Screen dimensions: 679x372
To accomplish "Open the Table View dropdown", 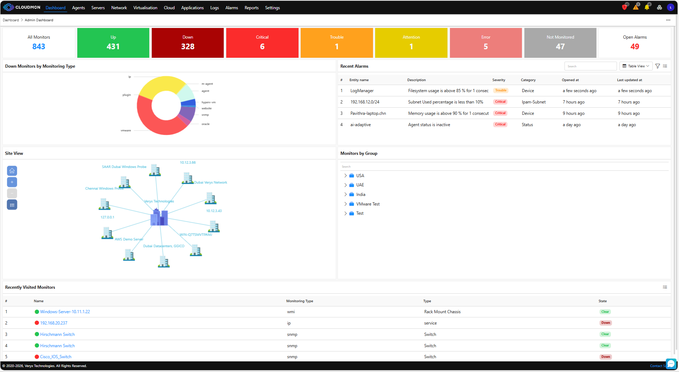I will coord(636,66).
